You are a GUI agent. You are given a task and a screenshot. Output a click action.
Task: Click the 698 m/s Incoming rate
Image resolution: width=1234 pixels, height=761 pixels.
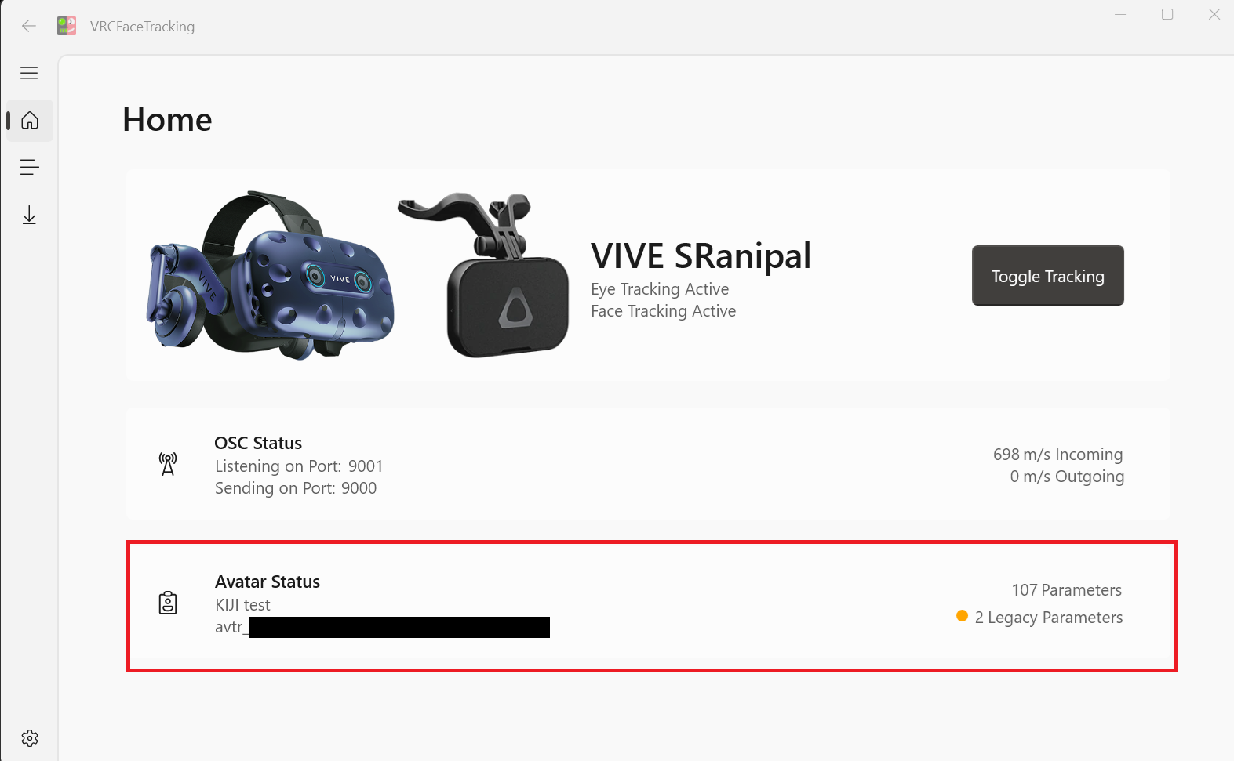pos(1057,455)
